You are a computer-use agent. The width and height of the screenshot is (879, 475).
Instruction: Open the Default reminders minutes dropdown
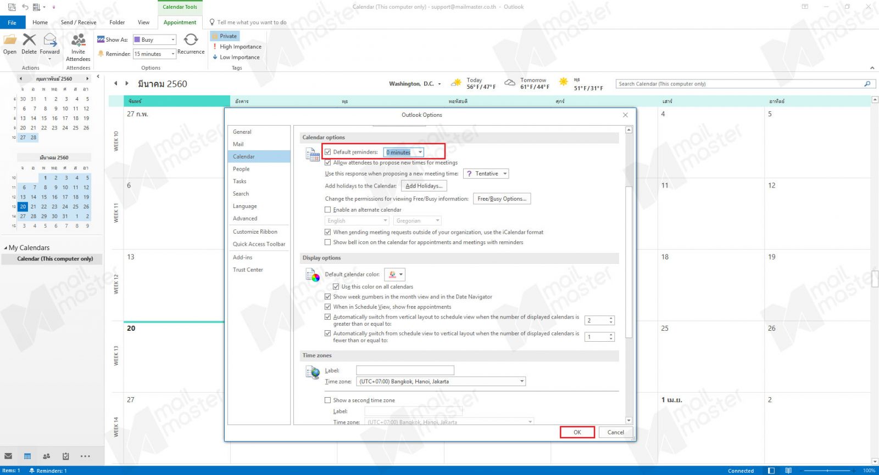point(420,152)
